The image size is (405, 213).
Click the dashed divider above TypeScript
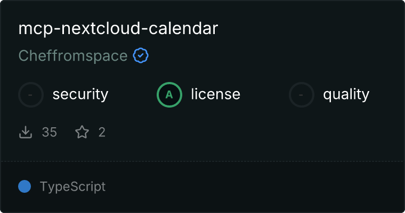[x=203, y=161]
